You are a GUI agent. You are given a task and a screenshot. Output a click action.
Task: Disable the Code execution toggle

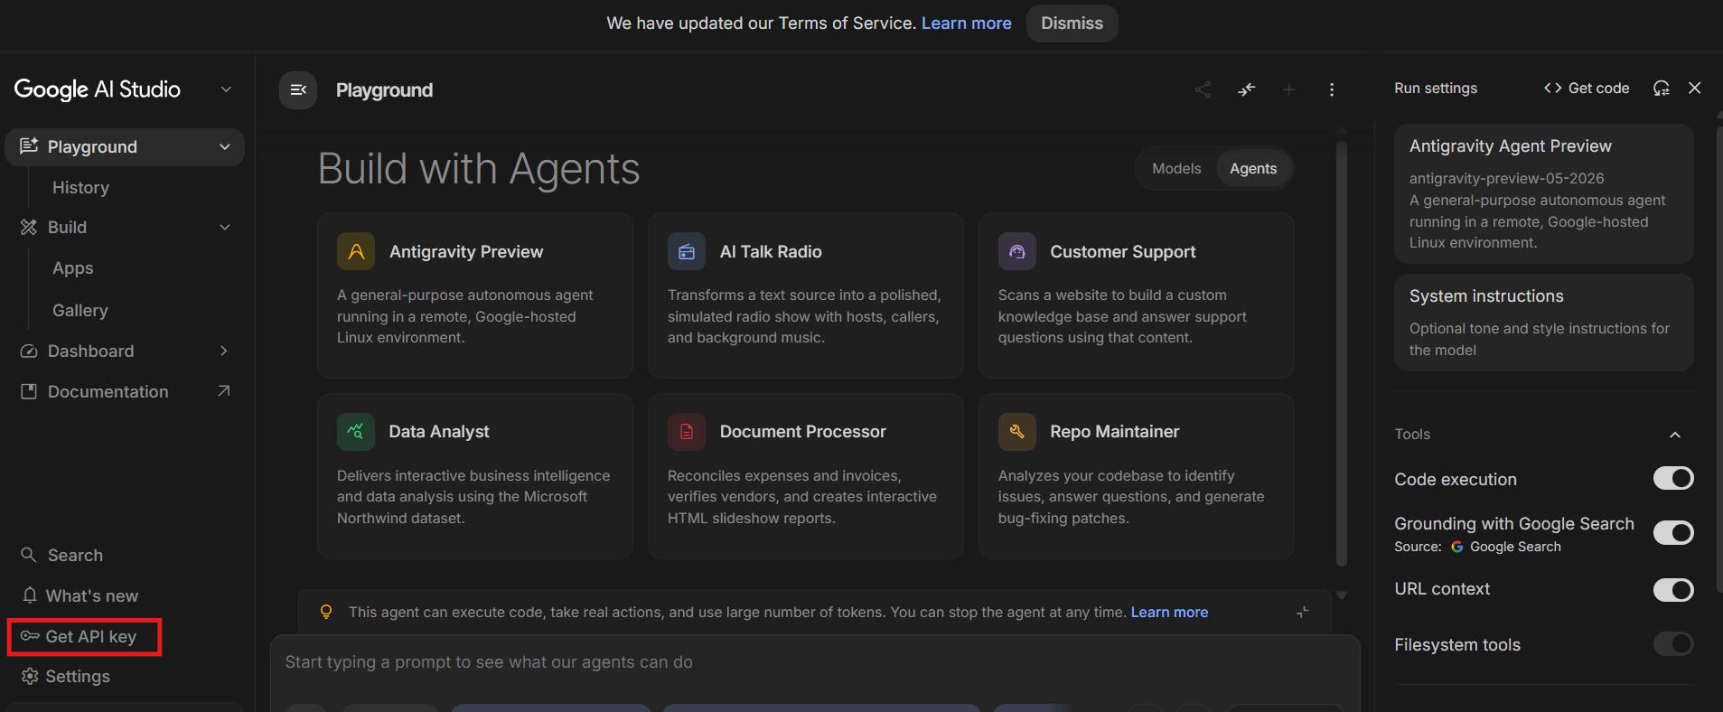tap(1673, 478)
